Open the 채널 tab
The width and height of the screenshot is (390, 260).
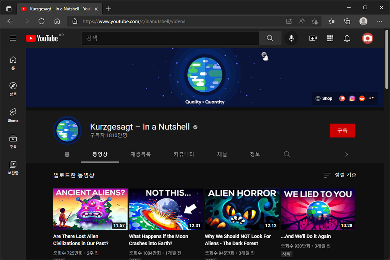point(222,154)
